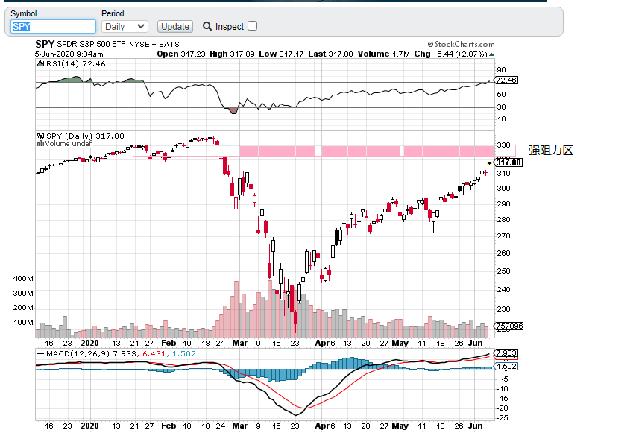
Task: Click the green up-triangle after the Chg value
Action: [491, 54]
